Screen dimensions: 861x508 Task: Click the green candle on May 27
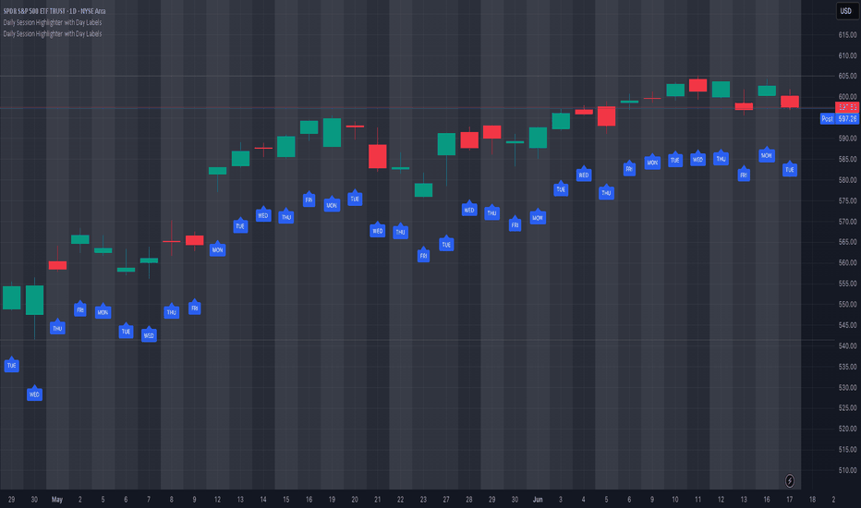pyautogui.click(x=446, y=144)
